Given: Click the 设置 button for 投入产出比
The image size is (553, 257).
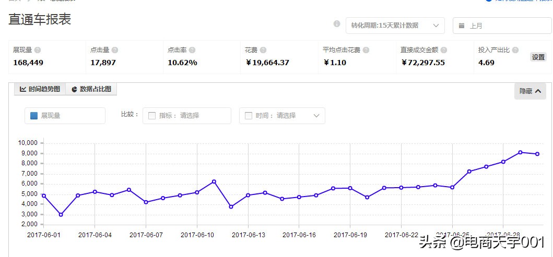Looking at the screenshot, I should click(538, 57).
